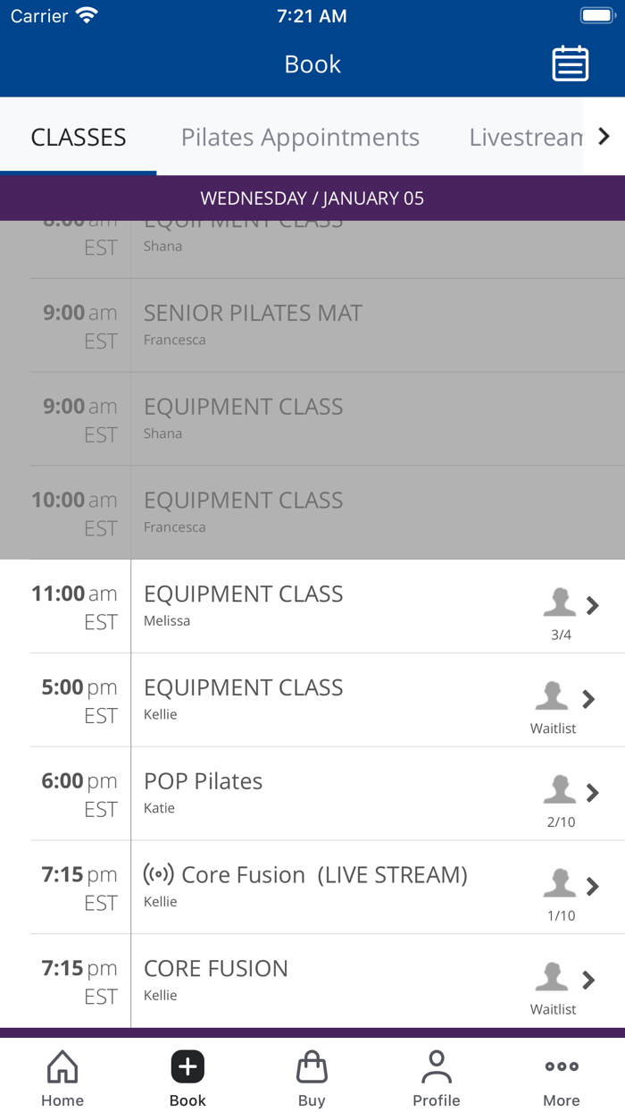The width and height of the screenshot is (625, 1112).
Task: Tap the WEDNESDAY / JANUARY 05 date banner
Action: click(312, 198)
